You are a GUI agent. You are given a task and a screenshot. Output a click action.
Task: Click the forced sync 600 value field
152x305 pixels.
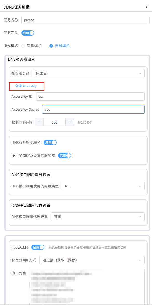[54, 122]
